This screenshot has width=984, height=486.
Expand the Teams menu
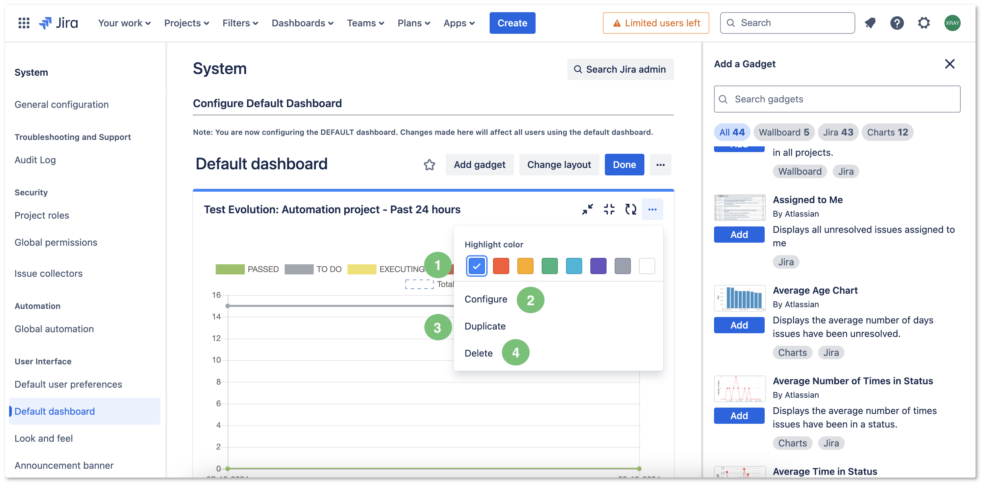pyautogui.click(x=365, y=23)
